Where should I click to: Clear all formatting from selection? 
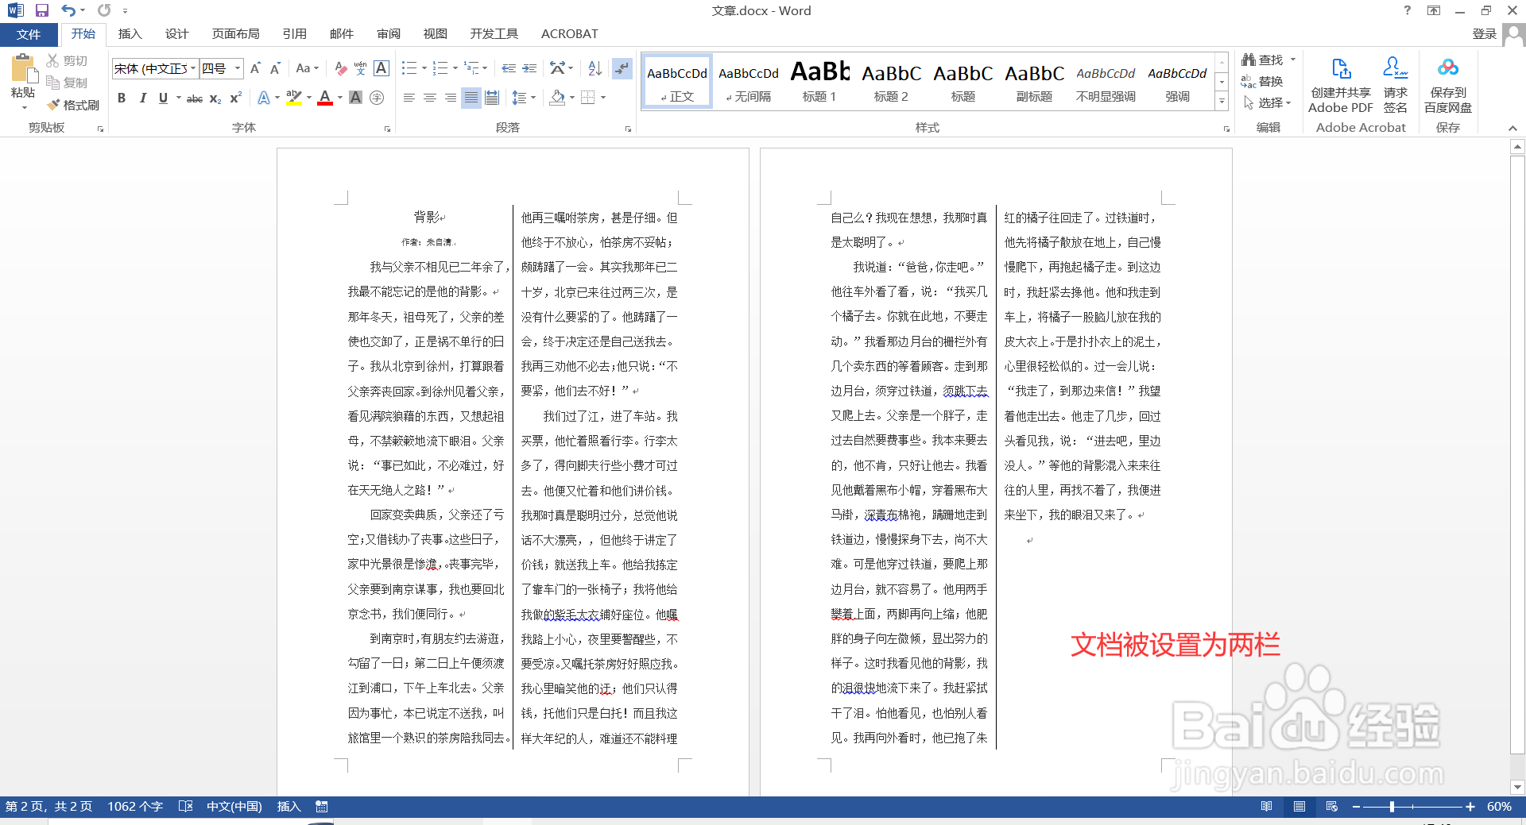[x=340, y=69]
